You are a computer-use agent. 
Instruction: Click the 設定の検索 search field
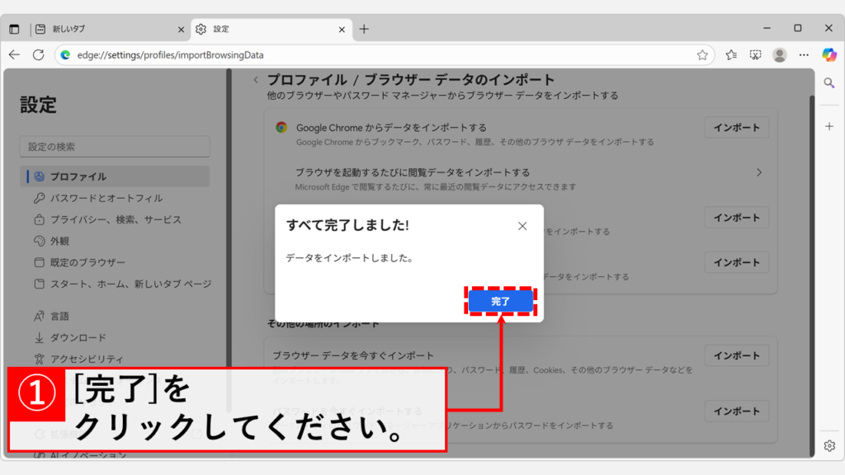click(115, 147)
